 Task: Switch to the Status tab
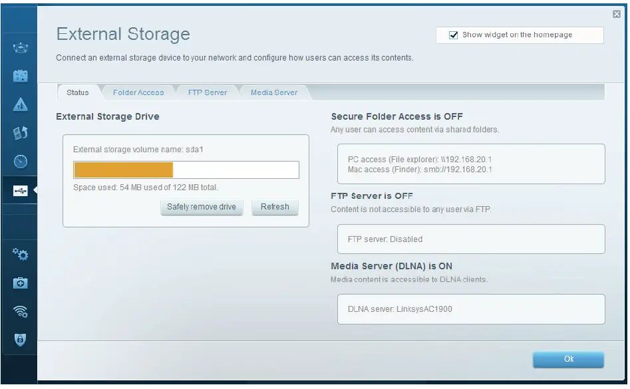78,92
